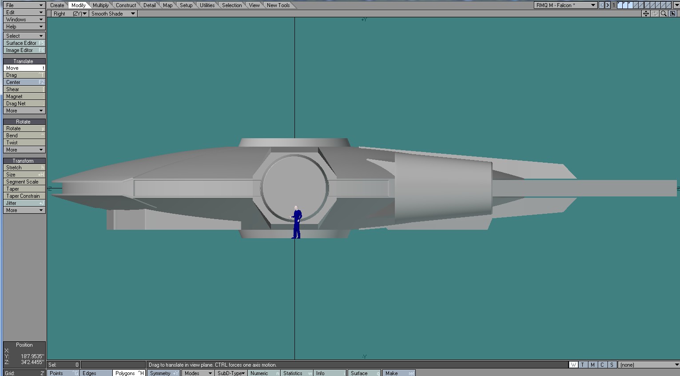680x376 pixels.
Task: Click the viewport rotate icon
Action: pyautogui.click(x=655, y=14)
